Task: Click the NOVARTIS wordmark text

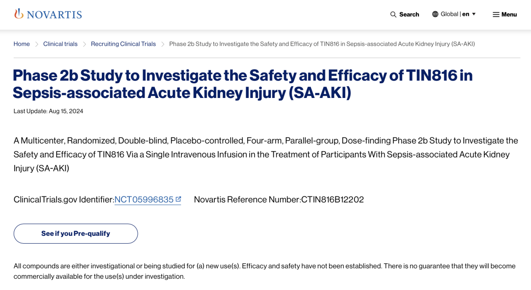Action: (54, 15)
